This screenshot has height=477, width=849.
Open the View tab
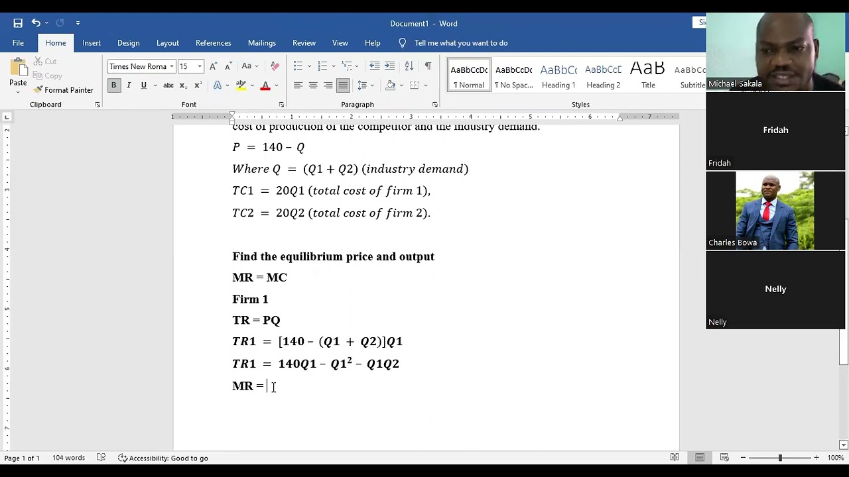coord(340,43)
